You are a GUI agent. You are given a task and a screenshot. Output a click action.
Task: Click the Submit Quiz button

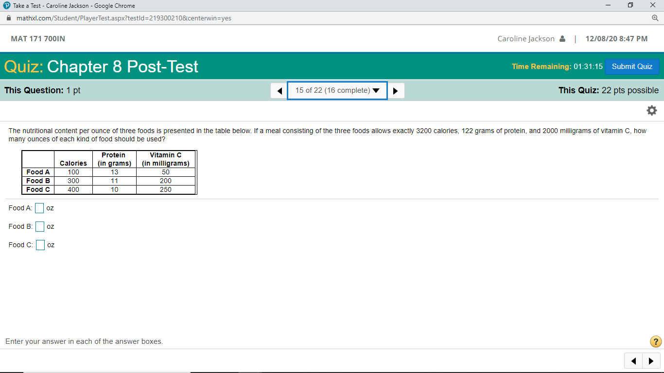632,67
